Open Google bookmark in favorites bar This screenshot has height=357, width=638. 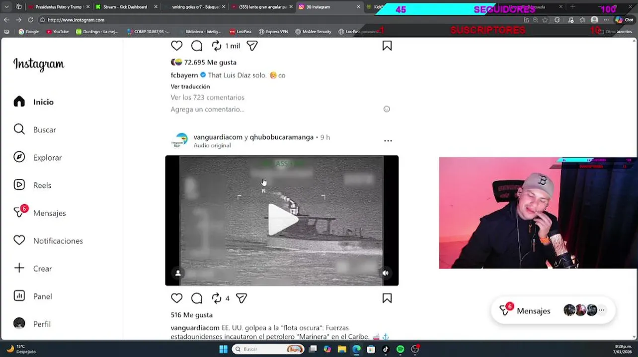coord(29,32)
